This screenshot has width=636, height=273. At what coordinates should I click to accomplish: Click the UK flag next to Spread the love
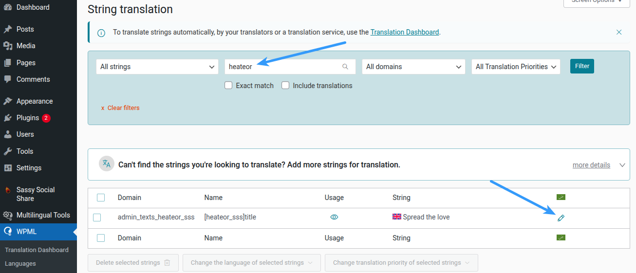[x=397, y=217]
